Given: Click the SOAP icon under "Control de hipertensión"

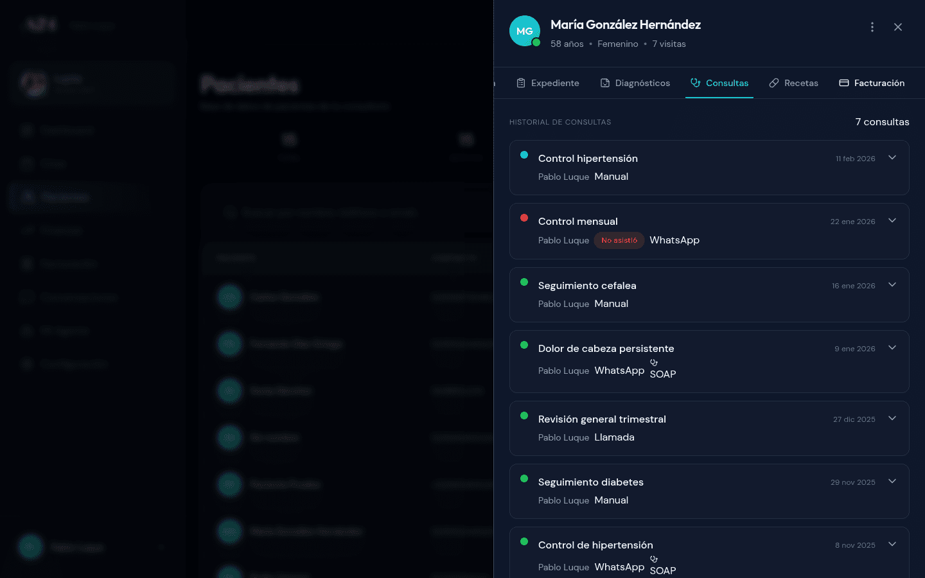Looking at the screenshot, I should pos(655,560).
